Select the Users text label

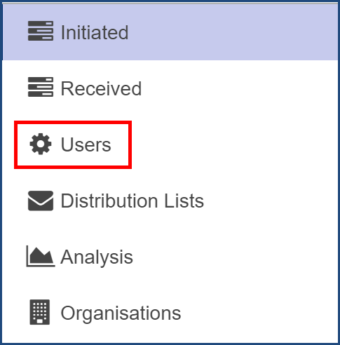86,144
